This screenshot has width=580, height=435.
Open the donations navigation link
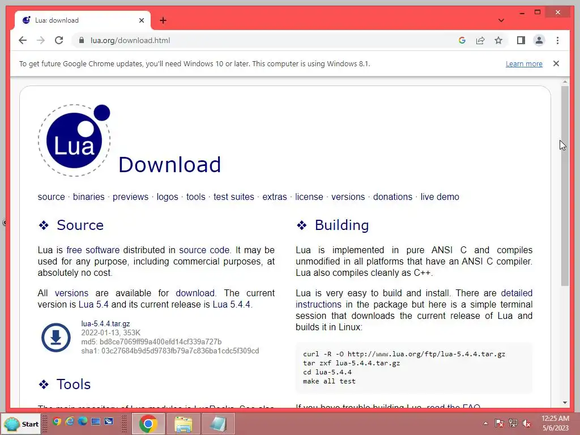393,197
